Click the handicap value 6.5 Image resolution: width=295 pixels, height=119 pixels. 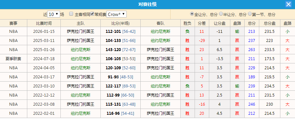[220, 50]
